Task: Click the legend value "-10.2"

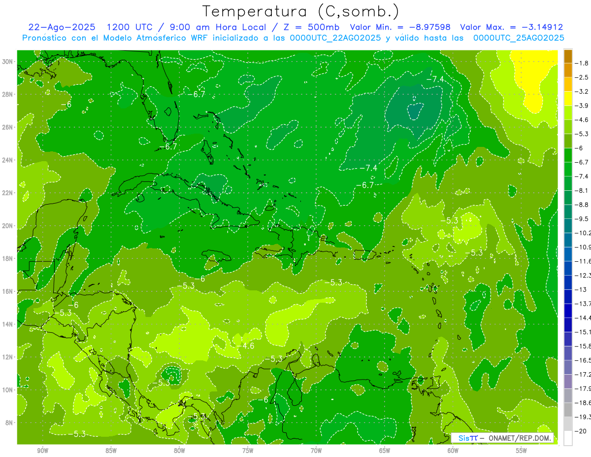Action: [583, 233]
